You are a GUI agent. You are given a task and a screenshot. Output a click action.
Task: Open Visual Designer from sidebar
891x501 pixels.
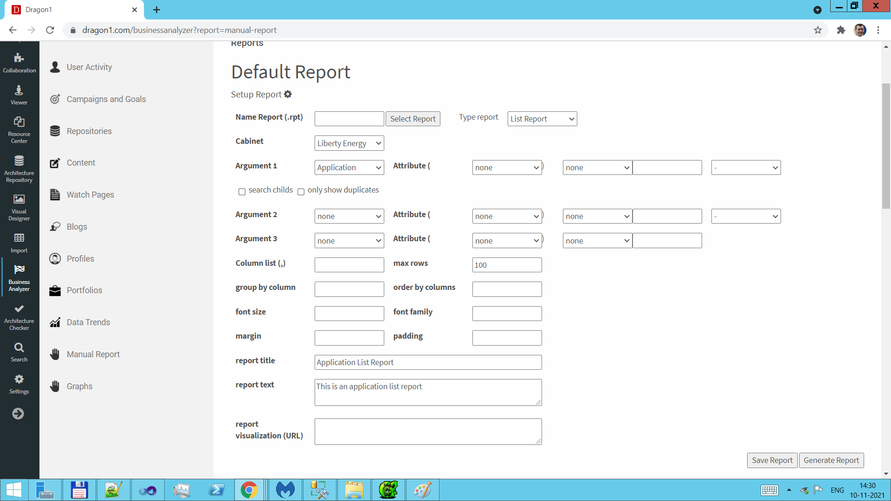[x=19, y=199]
